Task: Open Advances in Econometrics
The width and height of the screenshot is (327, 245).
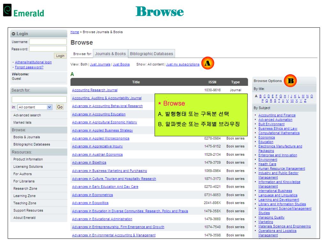Action: coord(92,195)
